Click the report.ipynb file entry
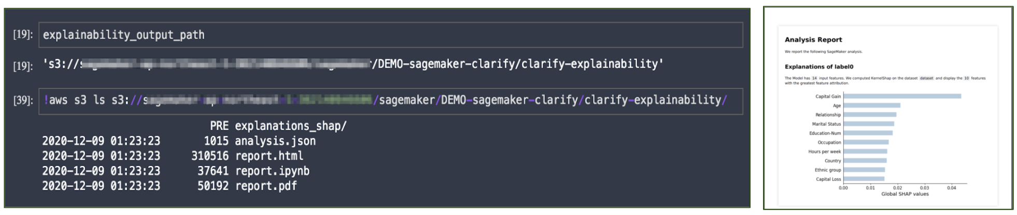 coord(272,171)
